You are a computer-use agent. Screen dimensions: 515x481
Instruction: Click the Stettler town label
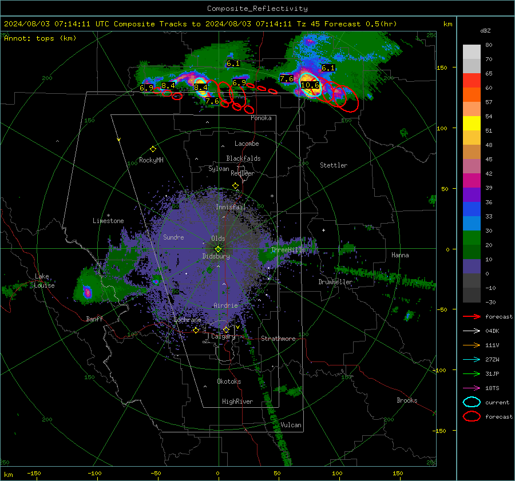(x=334, y=165)
